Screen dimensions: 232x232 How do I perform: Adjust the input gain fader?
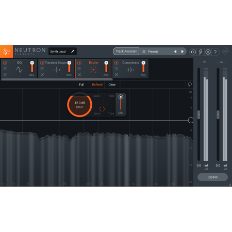coord(198,114)
